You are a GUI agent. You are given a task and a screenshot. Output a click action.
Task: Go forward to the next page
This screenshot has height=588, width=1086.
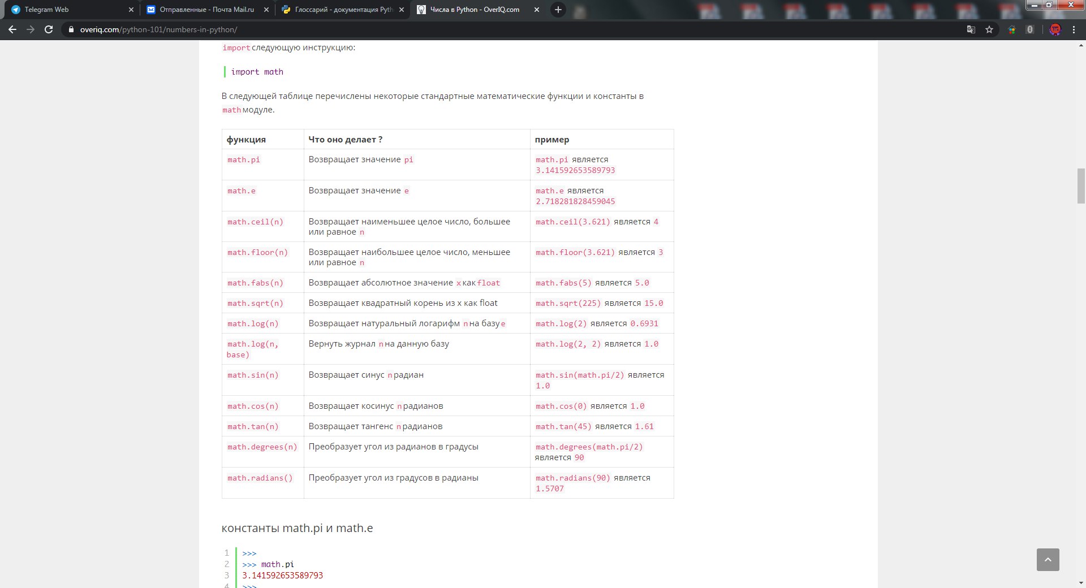click(x=31, y=29)
